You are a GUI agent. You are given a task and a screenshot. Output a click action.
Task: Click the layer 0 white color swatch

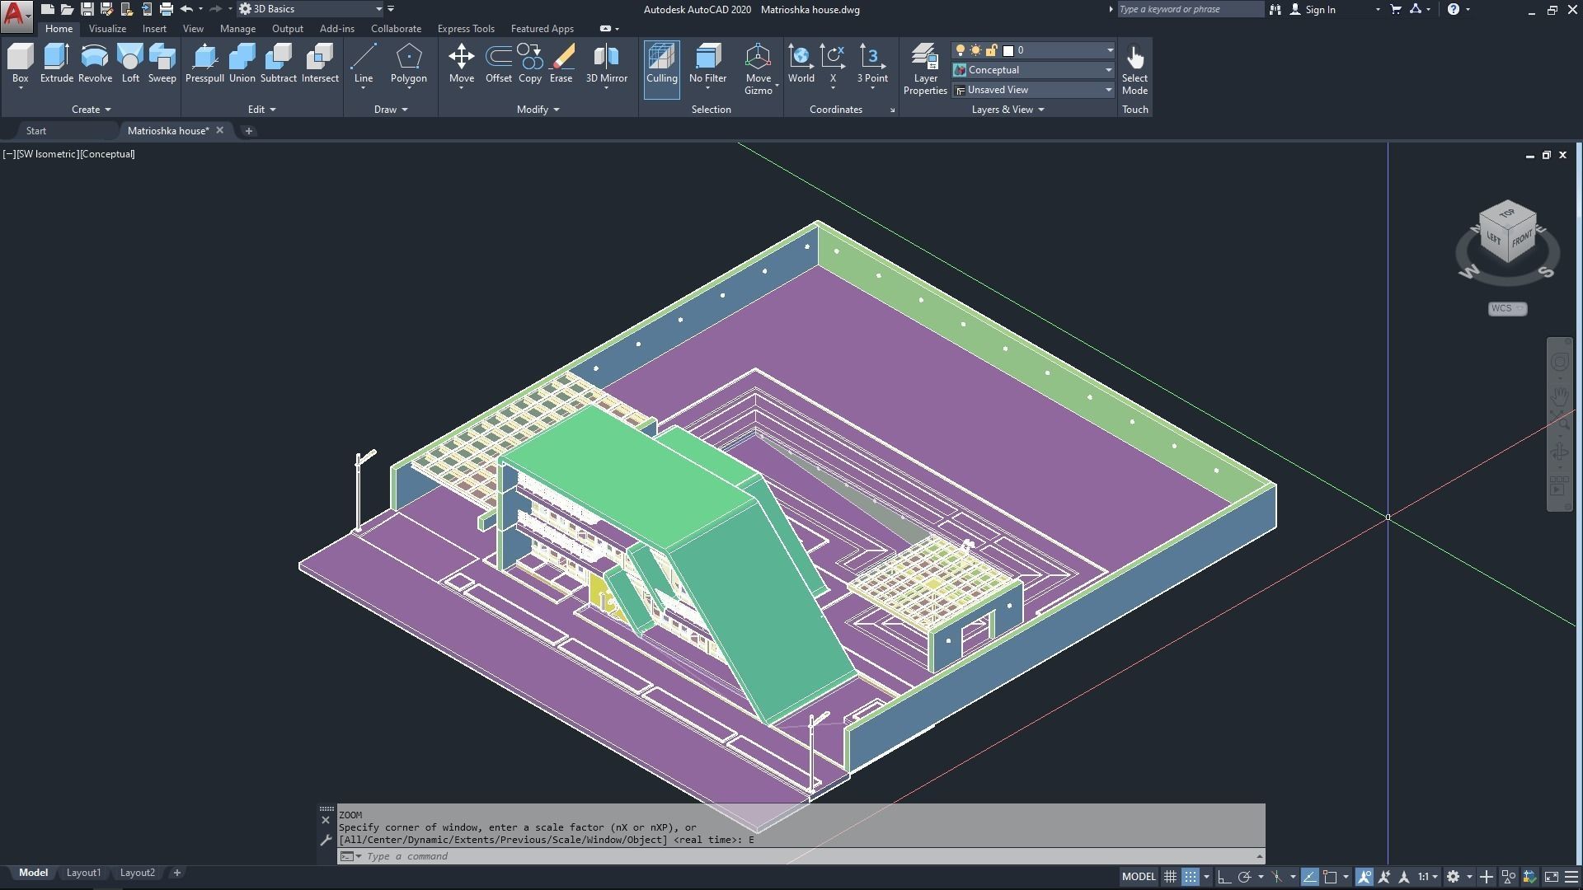[1008, 50]
